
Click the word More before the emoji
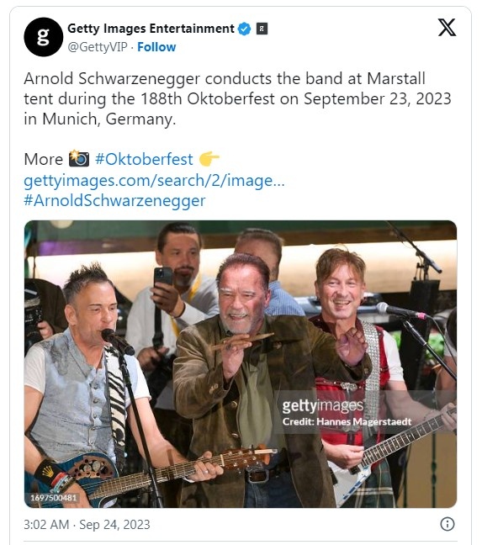(x=44, y=160)
